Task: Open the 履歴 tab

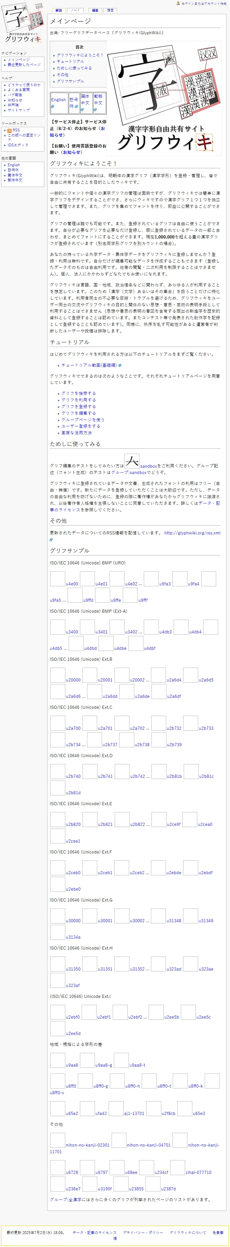Action: tap(110, 10)
